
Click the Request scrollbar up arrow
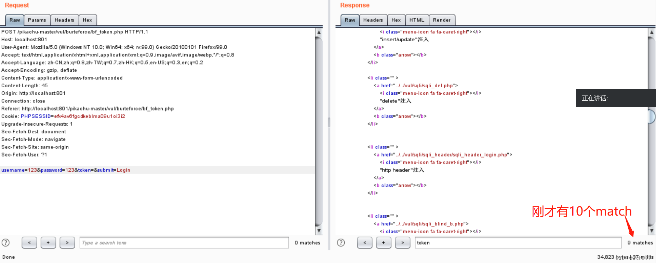pyautogui.click(x=319, y=32)
